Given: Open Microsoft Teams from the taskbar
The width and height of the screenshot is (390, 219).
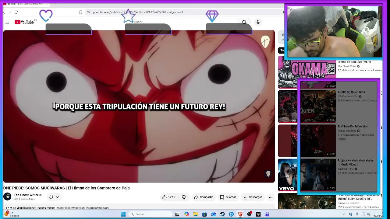Looking at the screenshot, I should 267,214.
